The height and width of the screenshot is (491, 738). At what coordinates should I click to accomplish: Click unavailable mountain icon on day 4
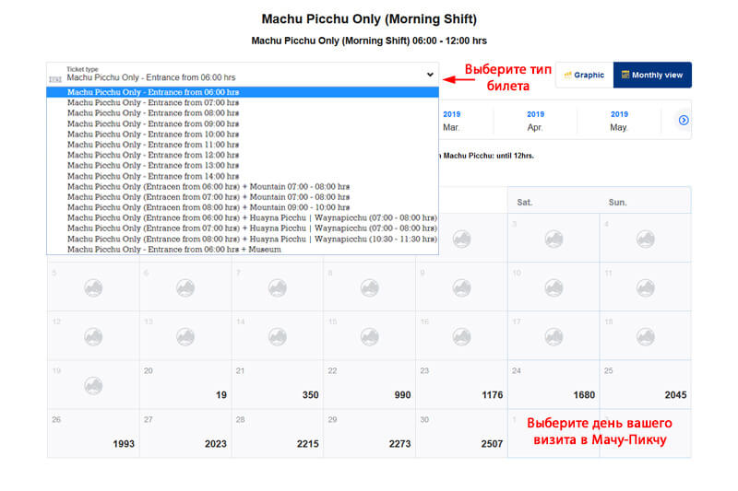click(646, 240)
